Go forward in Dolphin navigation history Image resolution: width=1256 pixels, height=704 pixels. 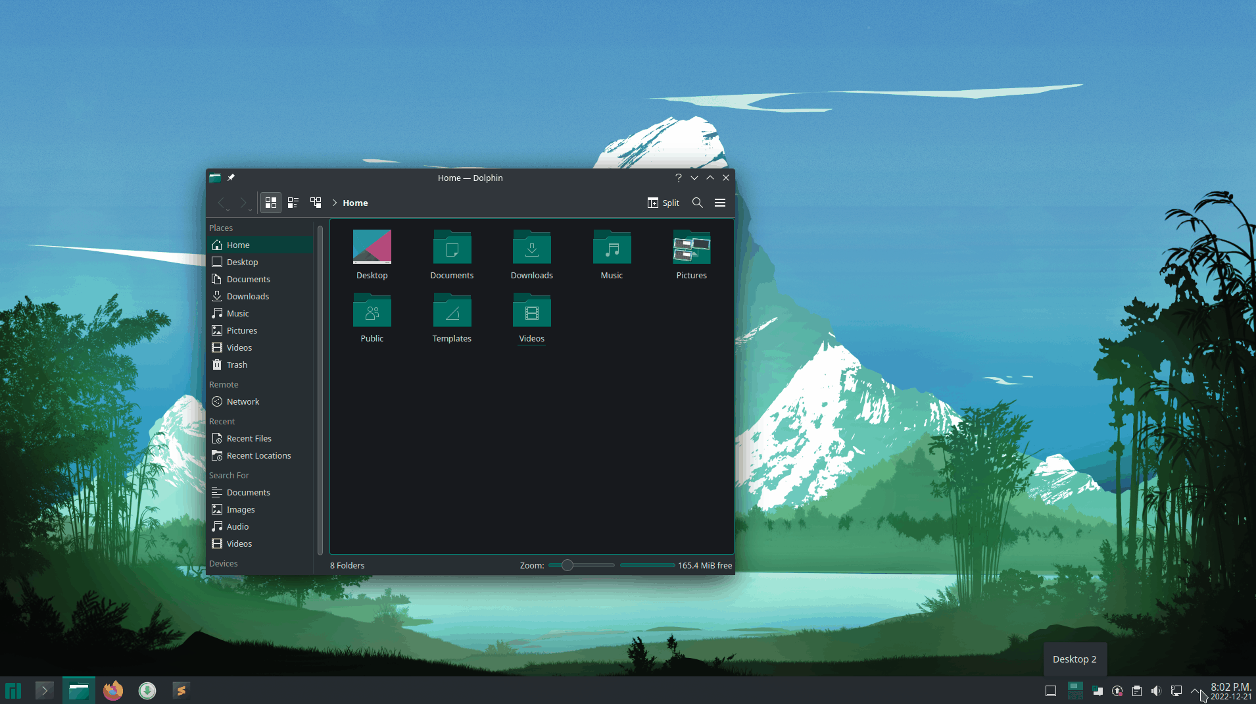point(243,203)
